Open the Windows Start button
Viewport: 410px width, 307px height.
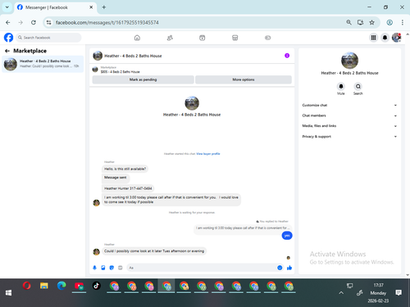coord(8,293)
